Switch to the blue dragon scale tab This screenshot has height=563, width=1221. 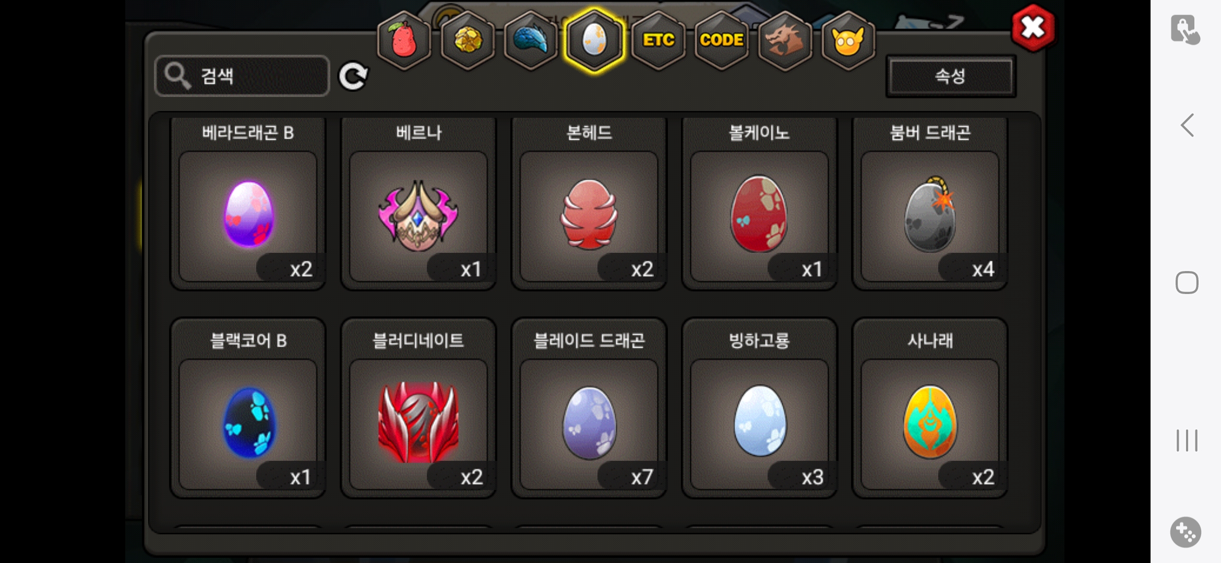click(x=531, y=41)
